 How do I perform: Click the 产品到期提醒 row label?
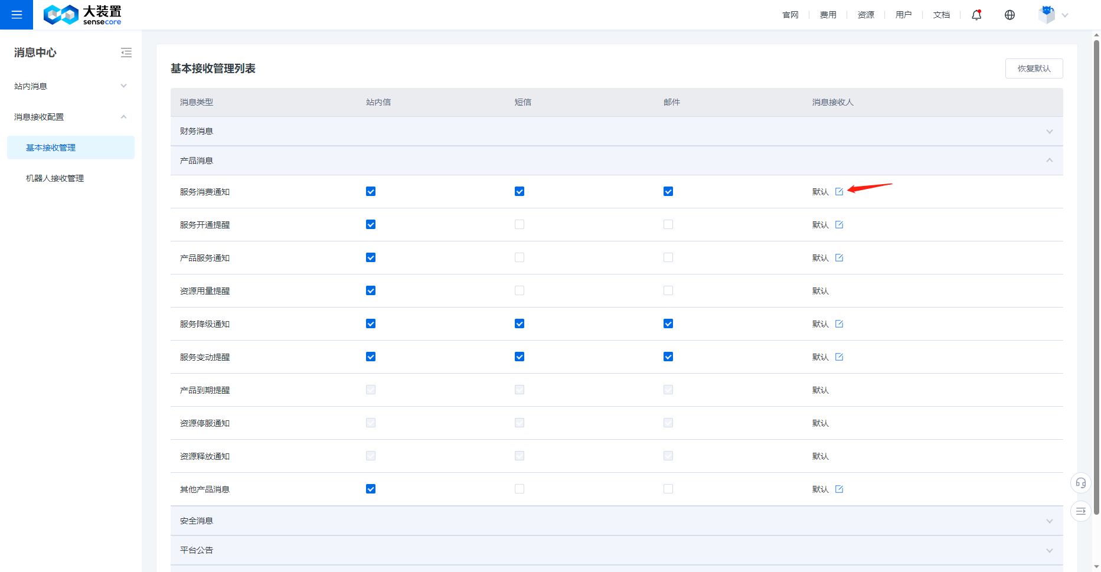[205, 390]
